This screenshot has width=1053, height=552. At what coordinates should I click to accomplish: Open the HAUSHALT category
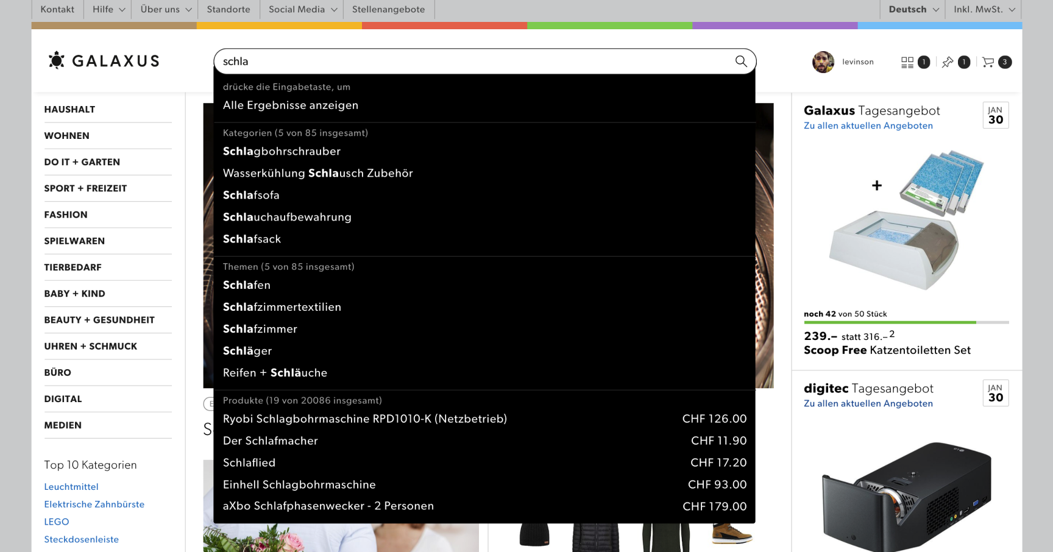tap(69, 110)
